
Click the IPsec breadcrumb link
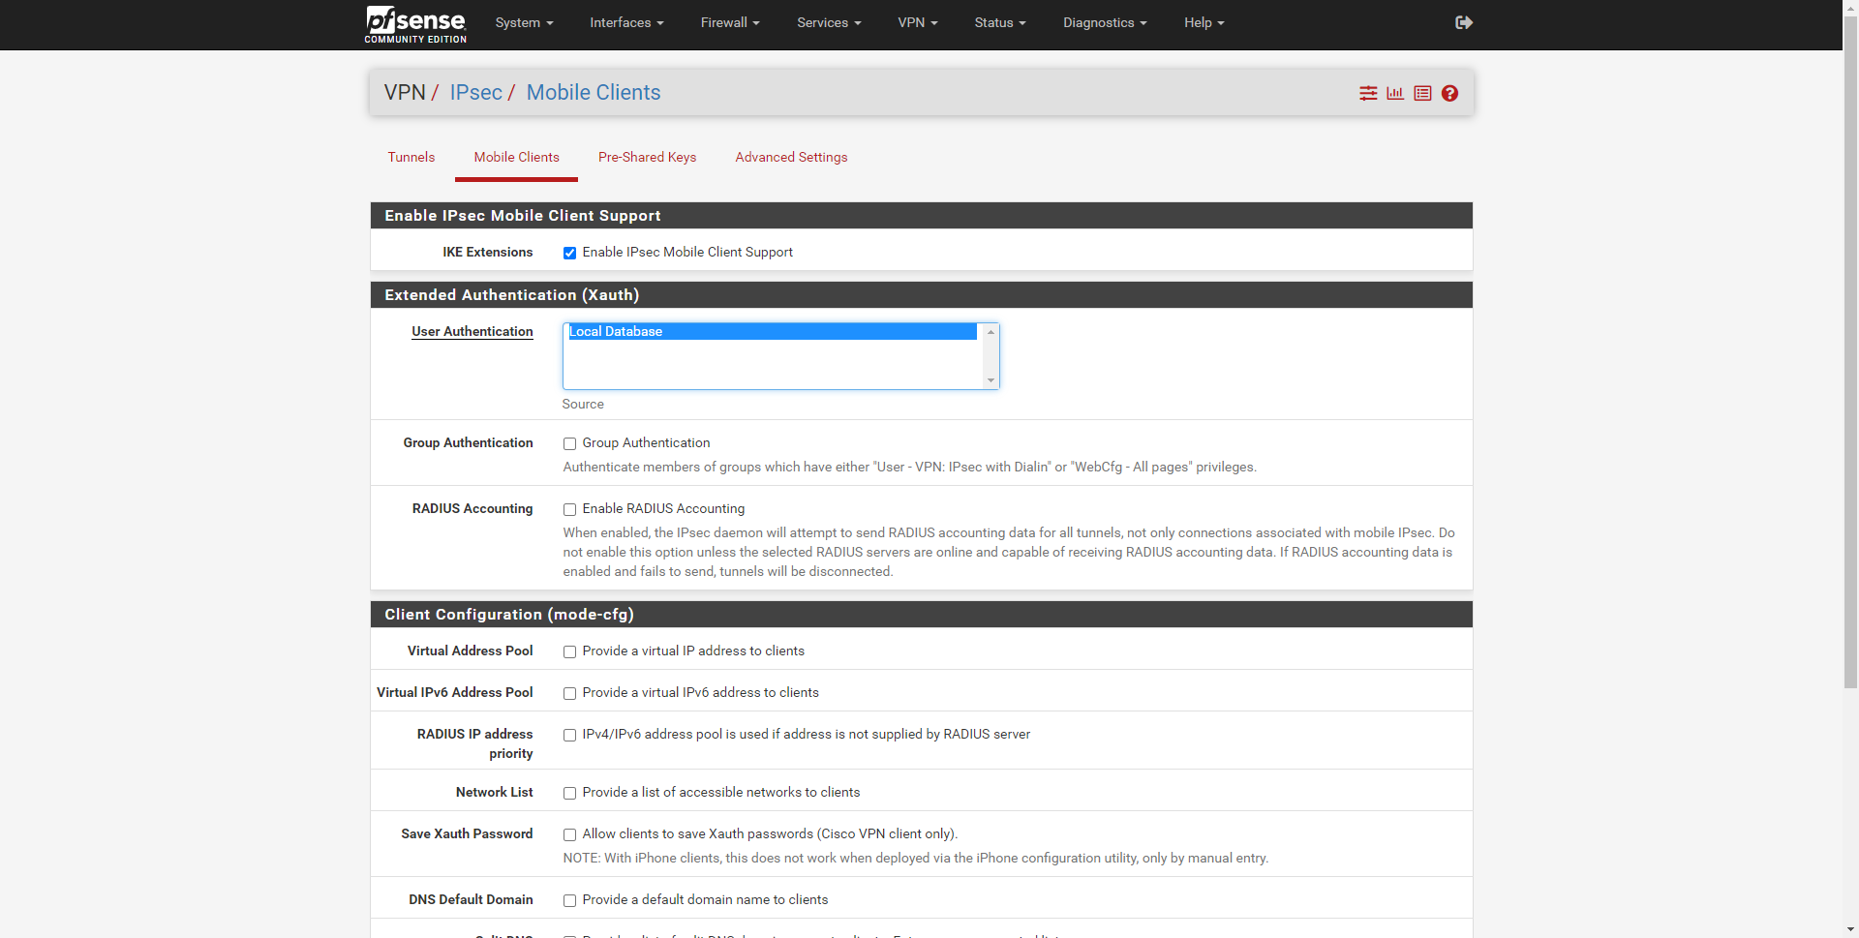point(476,93)
